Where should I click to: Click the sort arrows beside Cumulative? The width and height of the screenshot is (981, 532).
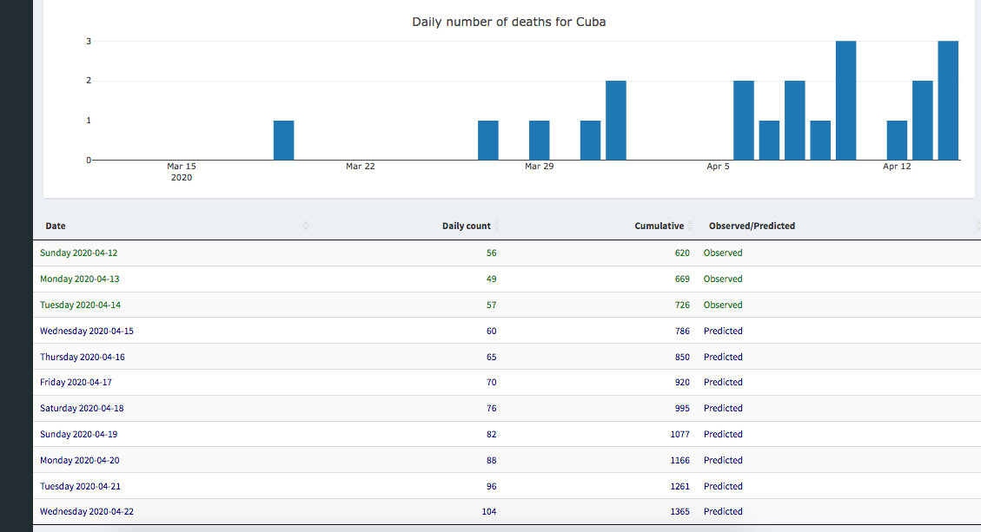coord(689,226)
